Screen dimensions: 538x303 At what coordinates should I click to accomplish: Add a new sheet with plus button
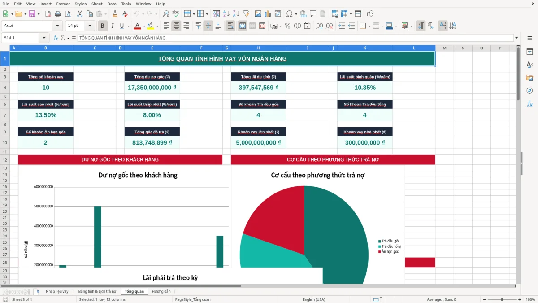38,291
